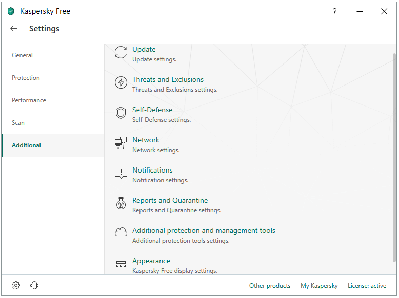Click the Update circular arrows icon

121,52
